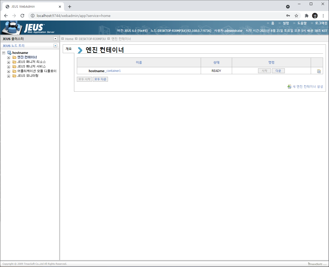Select the 개요 tab
329x267 pixels.
pos(69,49)
